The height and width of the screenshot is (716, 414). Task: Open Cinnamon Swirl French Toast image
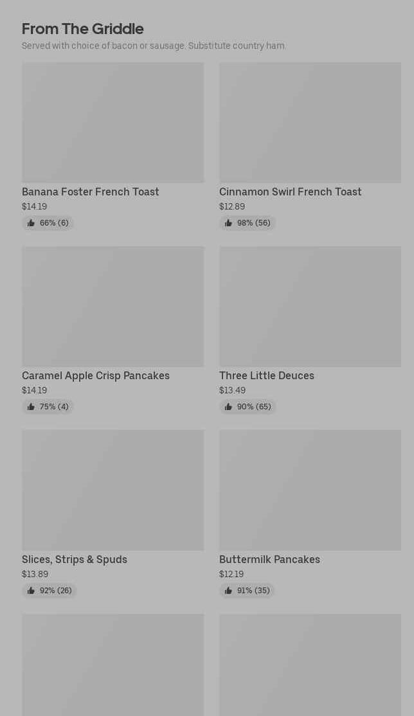pos(310,122)
